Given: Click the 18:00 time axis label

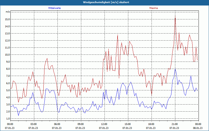Looking at the screenshot, I should [151, 124].
